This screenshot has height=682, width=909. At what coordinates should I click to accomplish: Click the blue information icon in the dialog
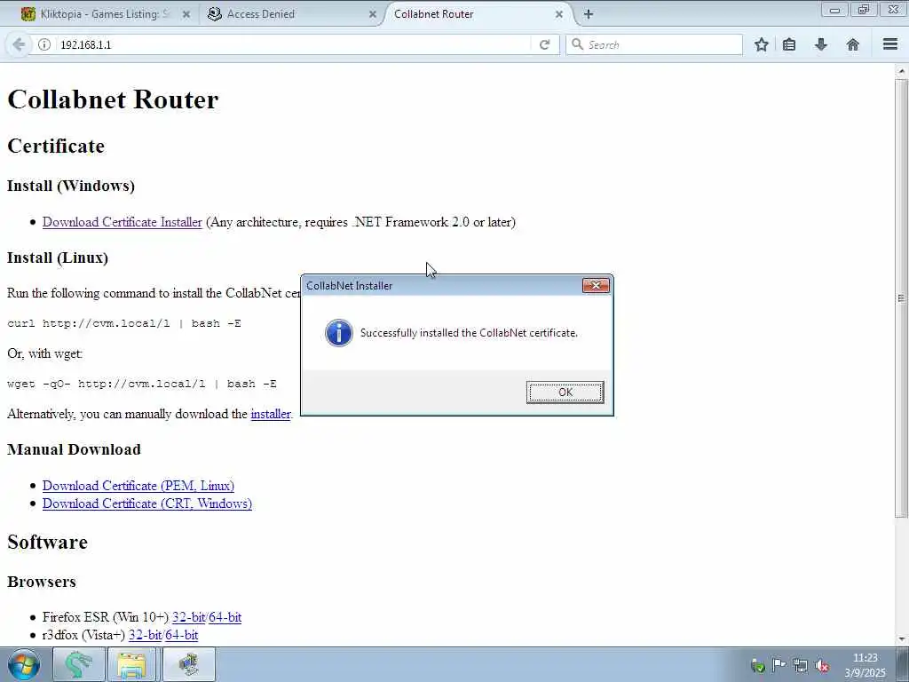tap(339, 333)
